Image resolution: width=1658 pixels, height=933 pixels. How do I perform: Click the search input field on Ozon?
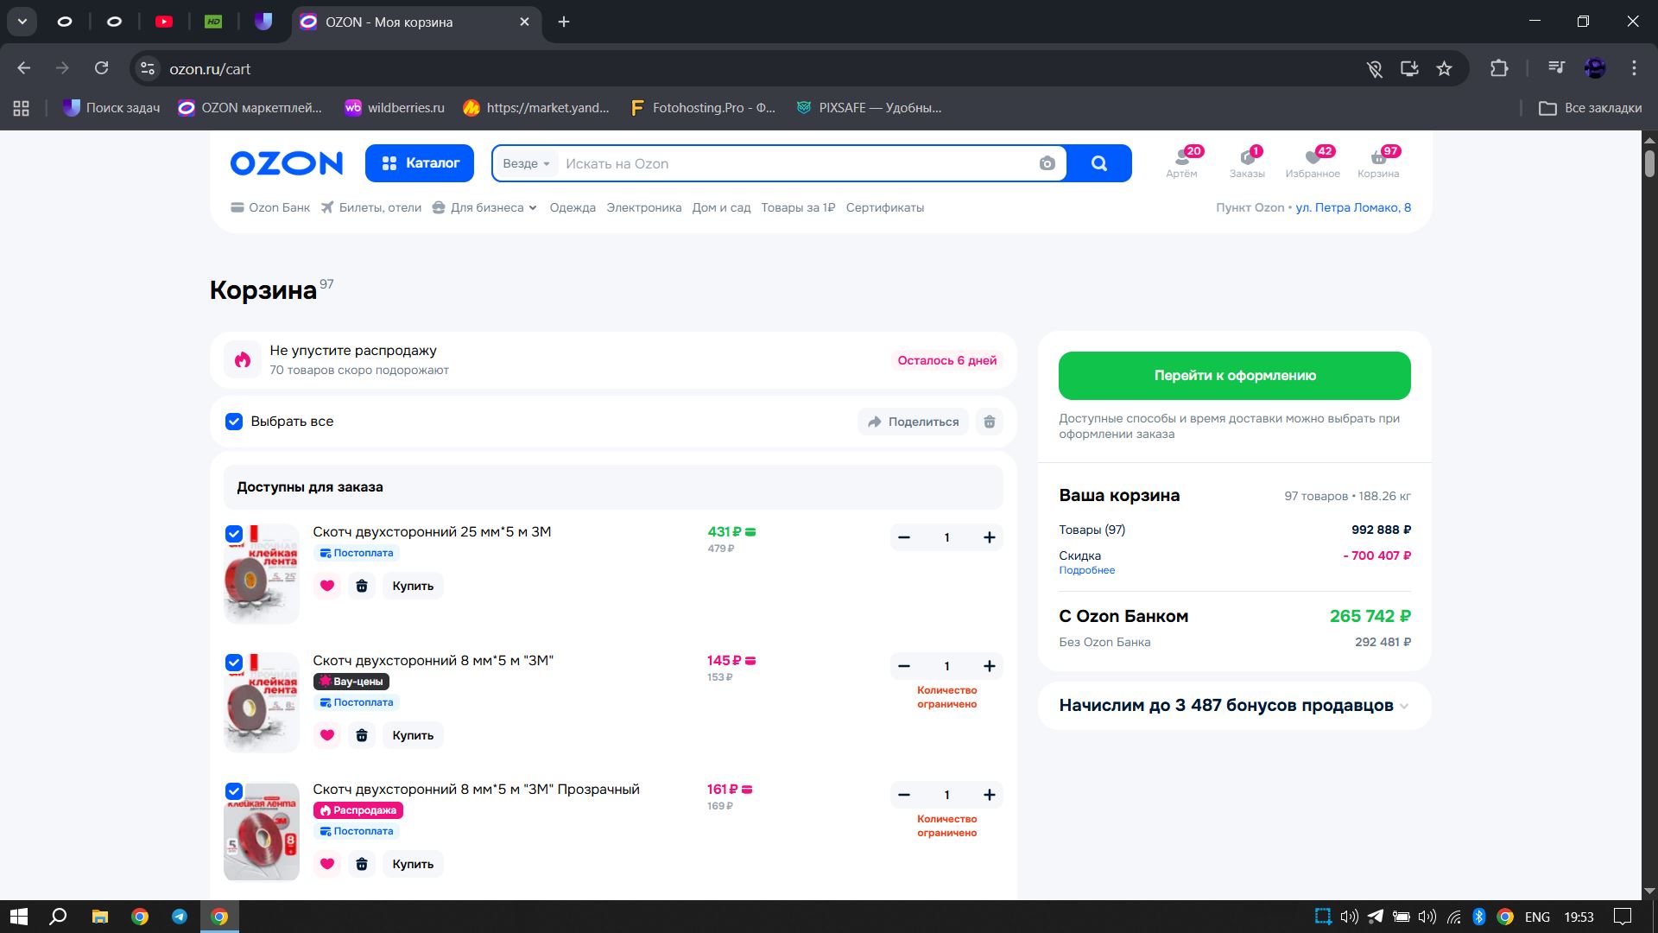794,163
